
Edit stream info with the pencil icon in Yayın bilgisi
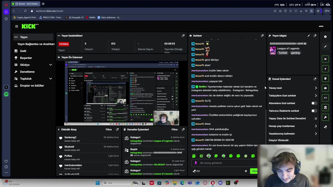pyautogui.click(x=309, y=36)
